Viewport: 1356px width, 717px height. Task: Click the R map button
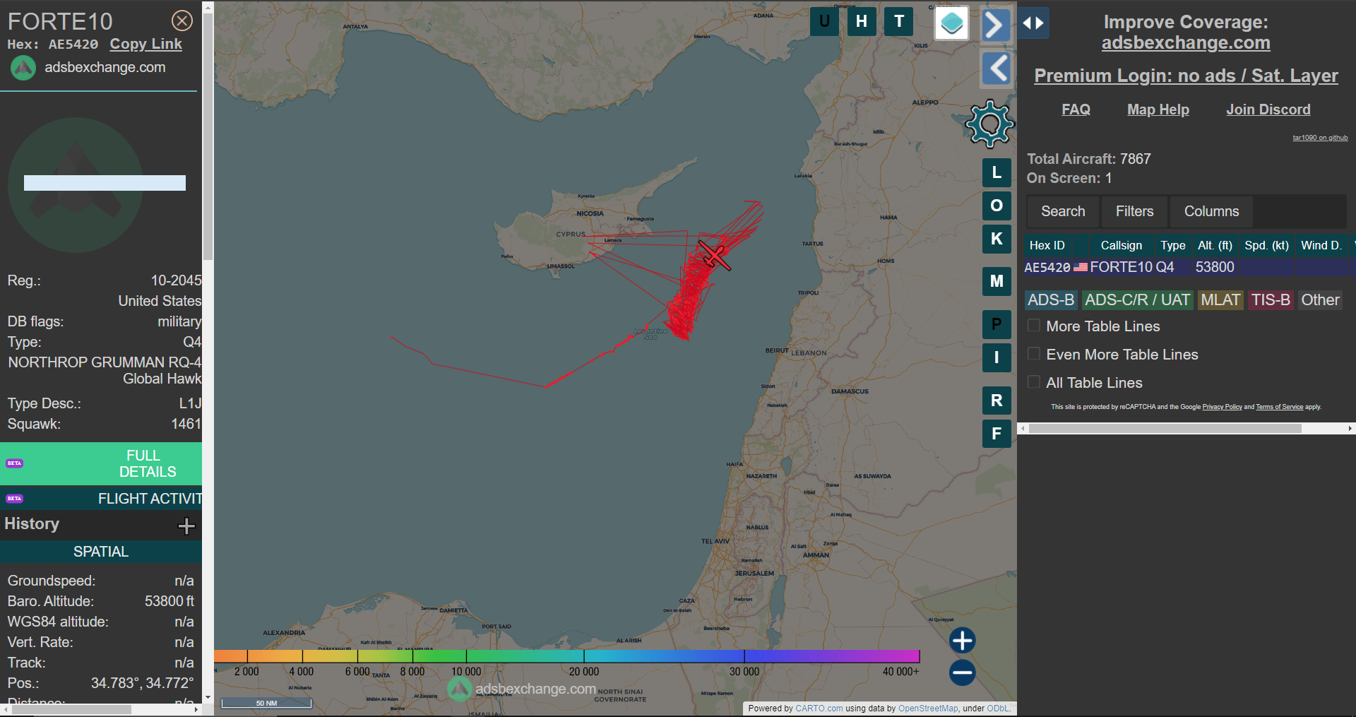pos(997,401)
